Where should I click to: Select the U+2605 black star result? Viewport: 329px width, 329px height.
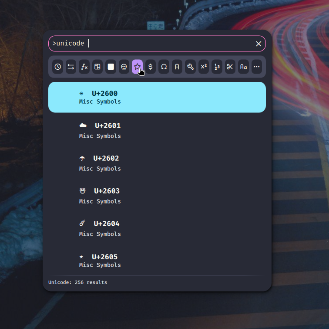pos(157,261)
